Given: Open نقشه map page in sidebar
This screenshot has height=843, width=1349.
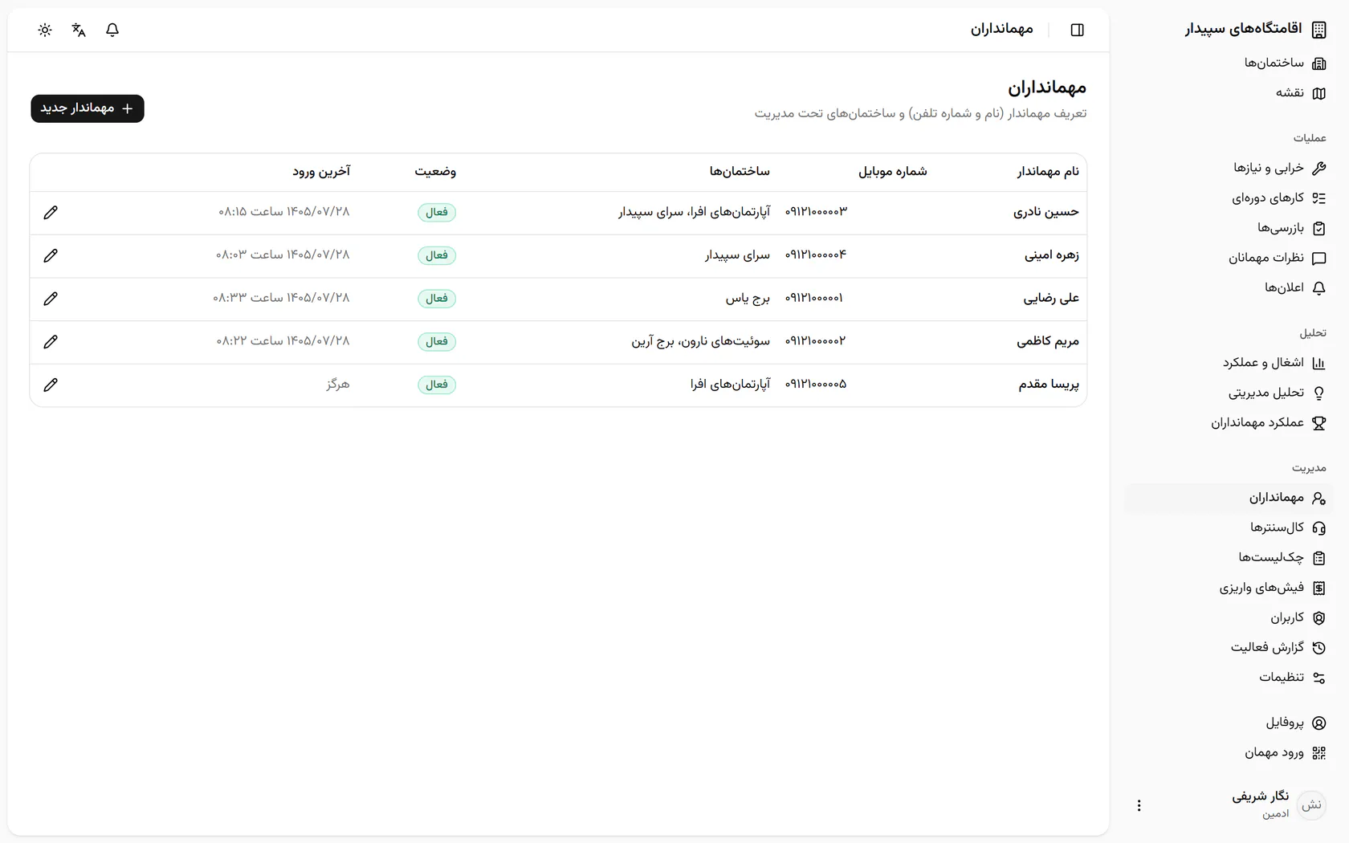Looking at the screenshot, I should 1229,93.
